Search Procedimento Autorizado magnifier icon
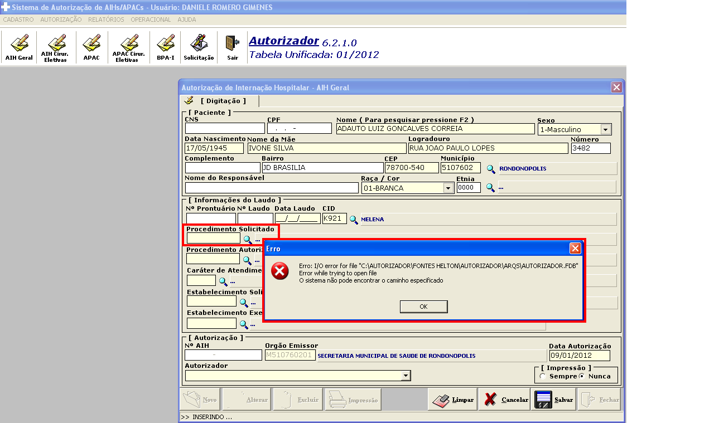This screenshot has height=423, width=714. coord(248,260)
